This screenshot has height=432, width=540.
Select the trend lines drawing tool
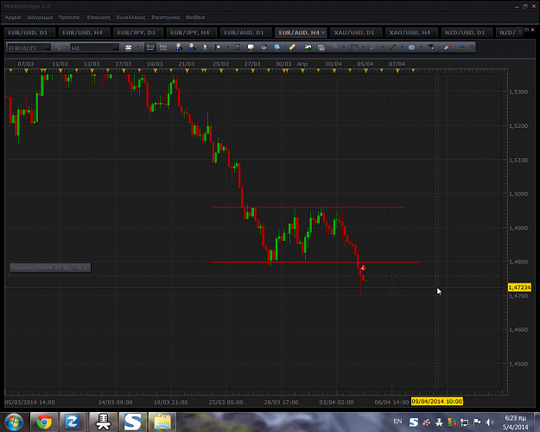coord(334,48)
